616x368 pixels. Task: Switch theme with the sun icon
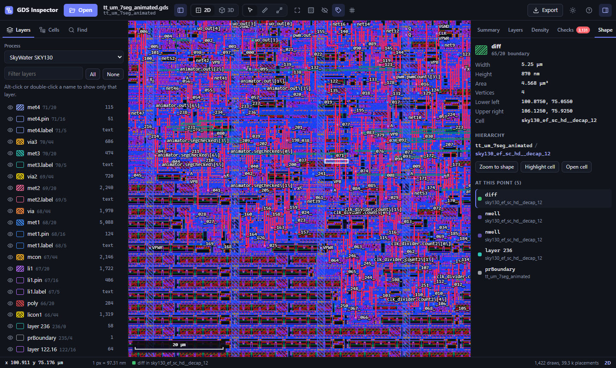tap(573, 10)
